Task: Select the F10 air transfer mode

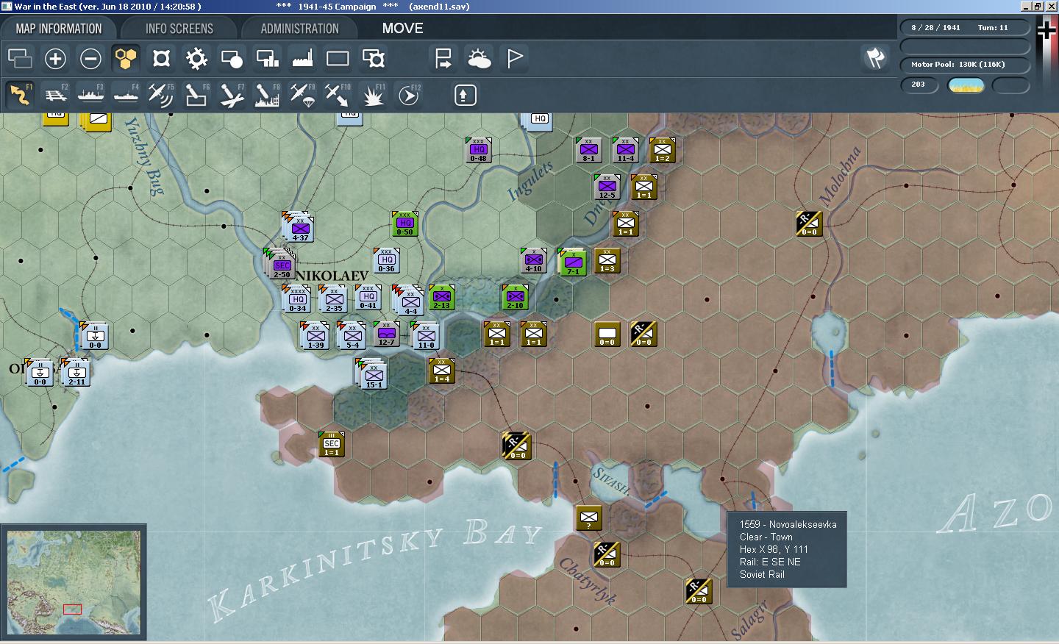Action: (x=338, y=94)
